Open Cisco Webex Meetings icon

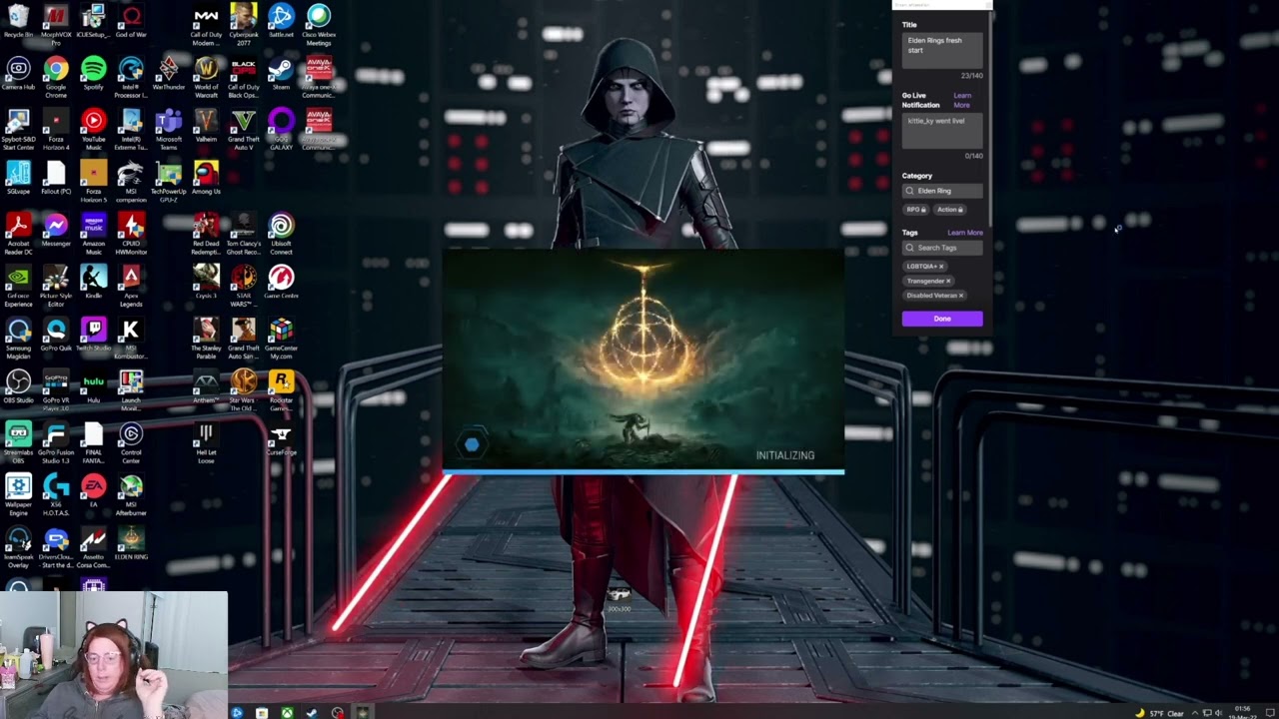(319, 24)
